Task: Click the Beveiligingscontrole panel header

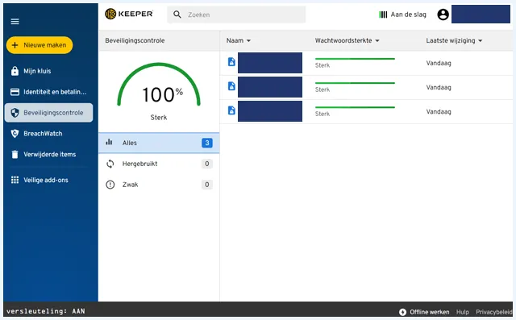Action: pos(159,40)
